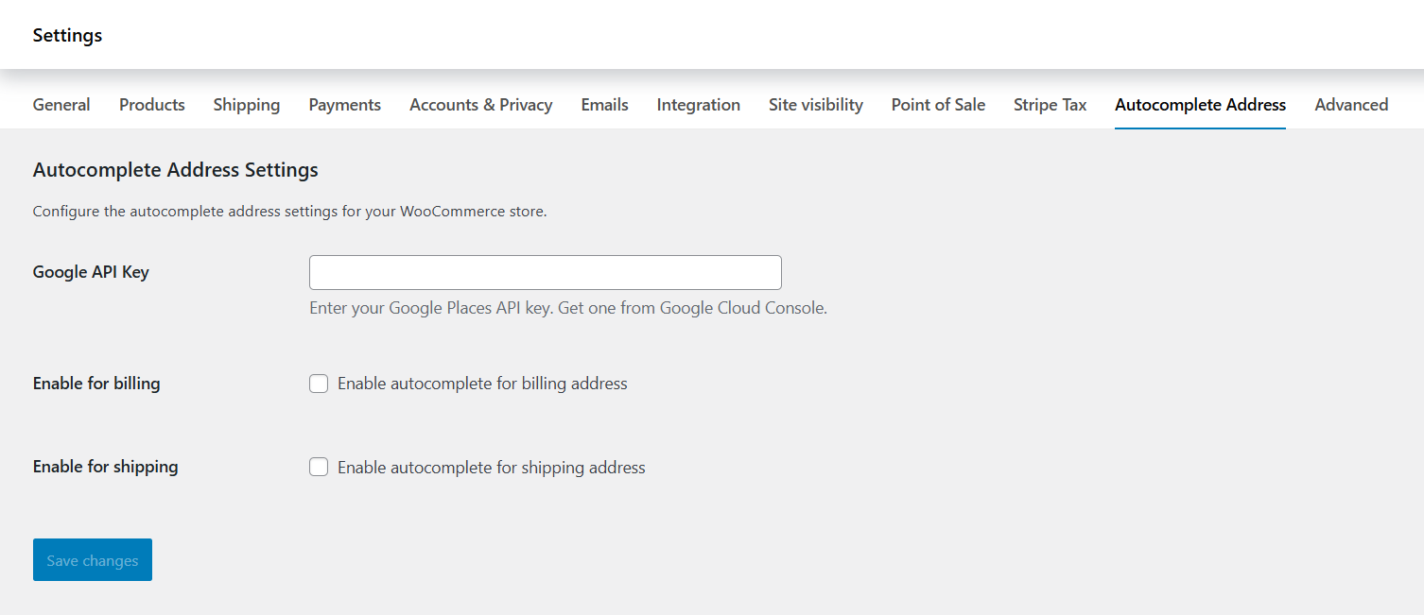Go to the Site visibility tab

click(x=816, y=105)
